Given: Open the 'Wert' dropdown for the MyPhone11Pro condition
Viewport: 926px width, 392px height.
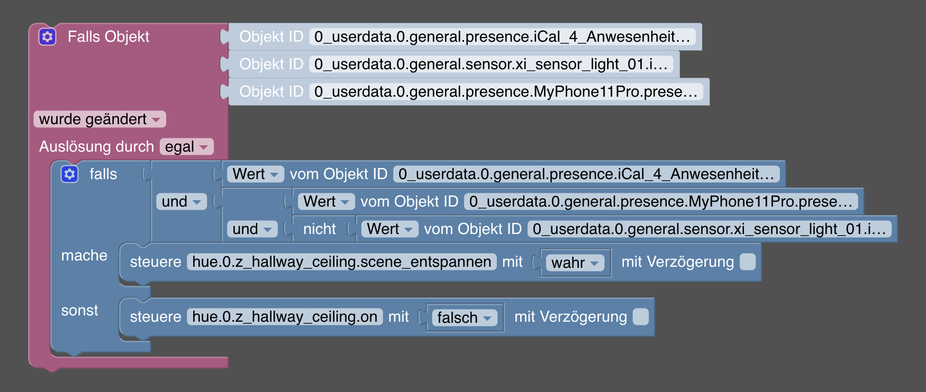Looking at the screenshot, I should [x=326, y=201].
